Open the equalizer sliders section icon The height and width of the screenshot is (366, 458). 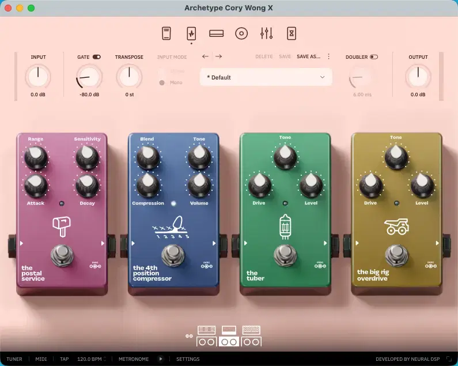click(266, 33)
